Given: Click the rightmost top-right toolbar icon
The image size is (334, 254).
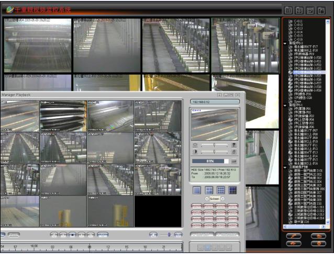Looking at the screenshot, I should click(x=321, y=10).
